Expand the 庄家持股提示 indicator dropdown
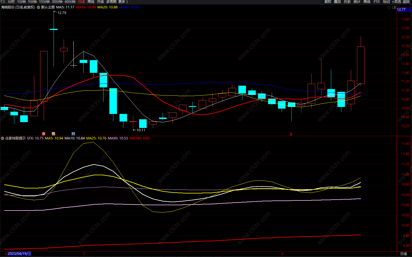 pyautogui.click(x=3, y=138)
